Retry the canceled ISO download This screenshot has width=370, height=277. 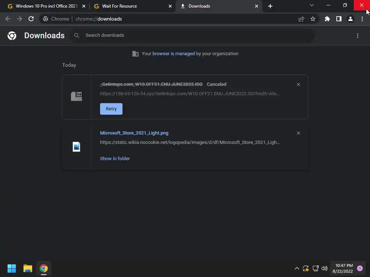click(x=111, y=109)
